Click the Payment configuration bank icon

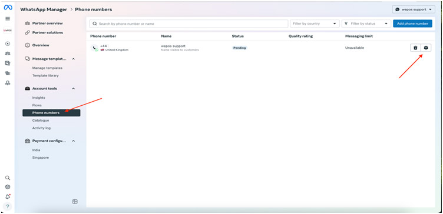pyautogui.click(x=28, y=141)
